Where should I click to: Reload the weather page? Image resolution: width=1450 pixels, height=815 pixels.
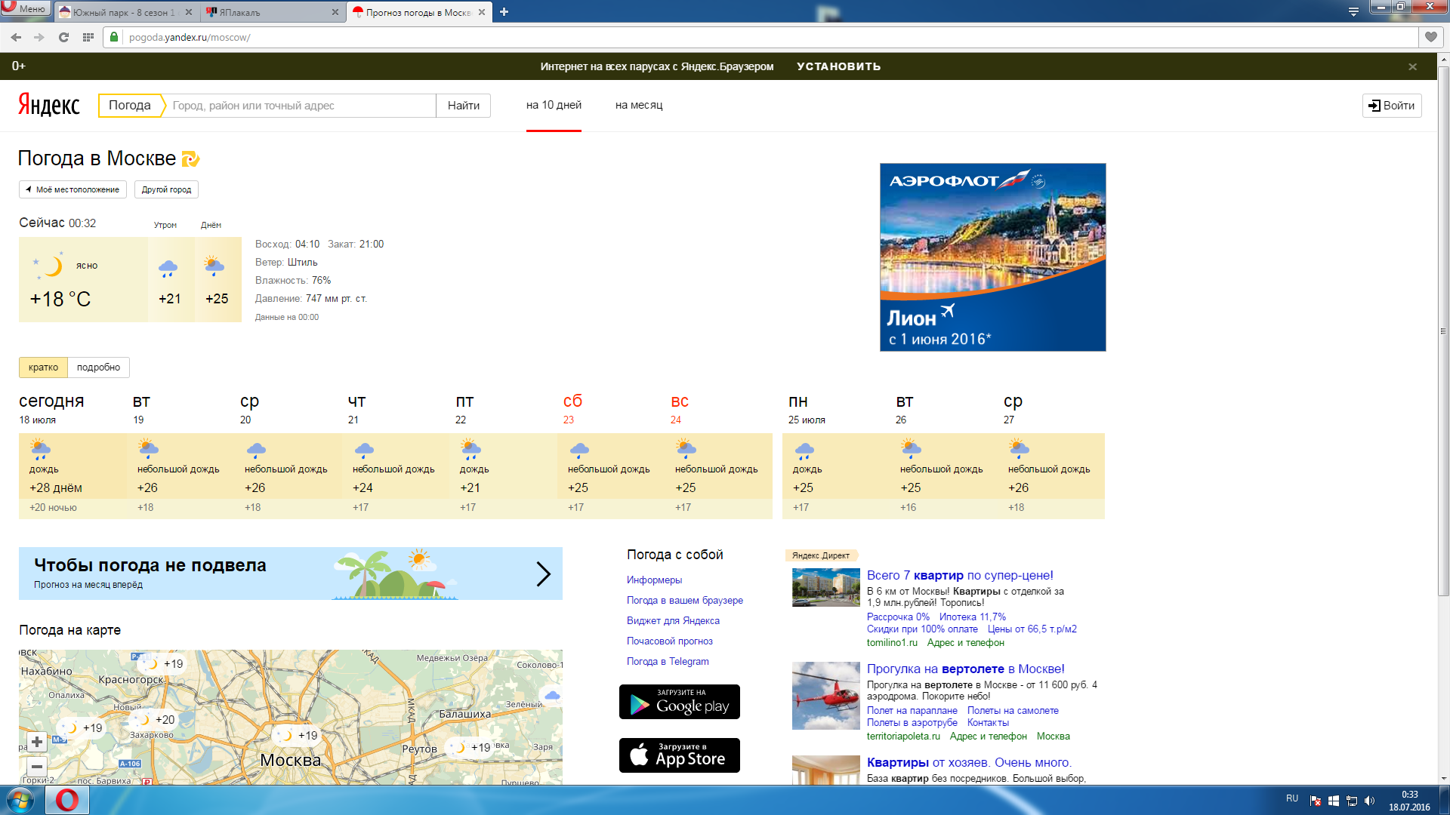pyautogui.click(x=63, y=37)
